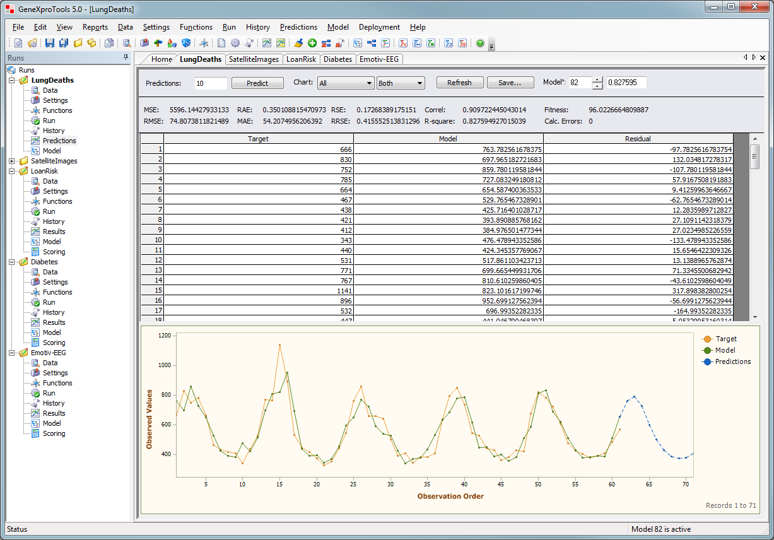Screen dimensions: 774x540
Task: Click the green plus toolbar icon
Action: click(312, 43)
